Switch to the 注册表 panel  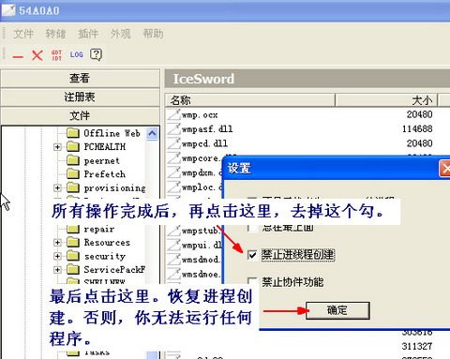80,97
